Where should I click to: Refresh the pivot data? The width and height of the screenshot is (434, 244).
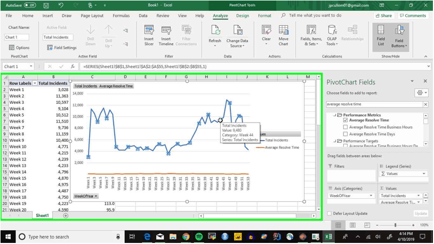tap(215, 36)
